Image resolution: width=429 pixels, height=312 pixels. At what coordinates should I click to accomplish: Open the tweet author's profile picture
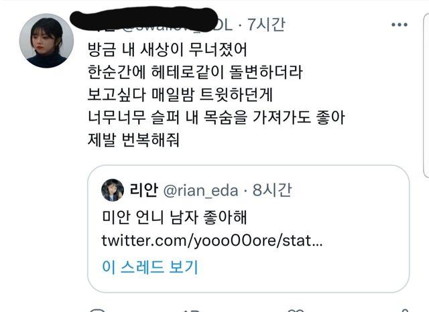pos(46,41)
